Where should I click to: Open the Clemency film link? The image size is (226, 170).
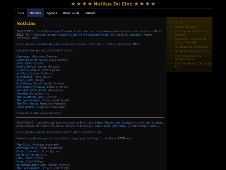23,57
